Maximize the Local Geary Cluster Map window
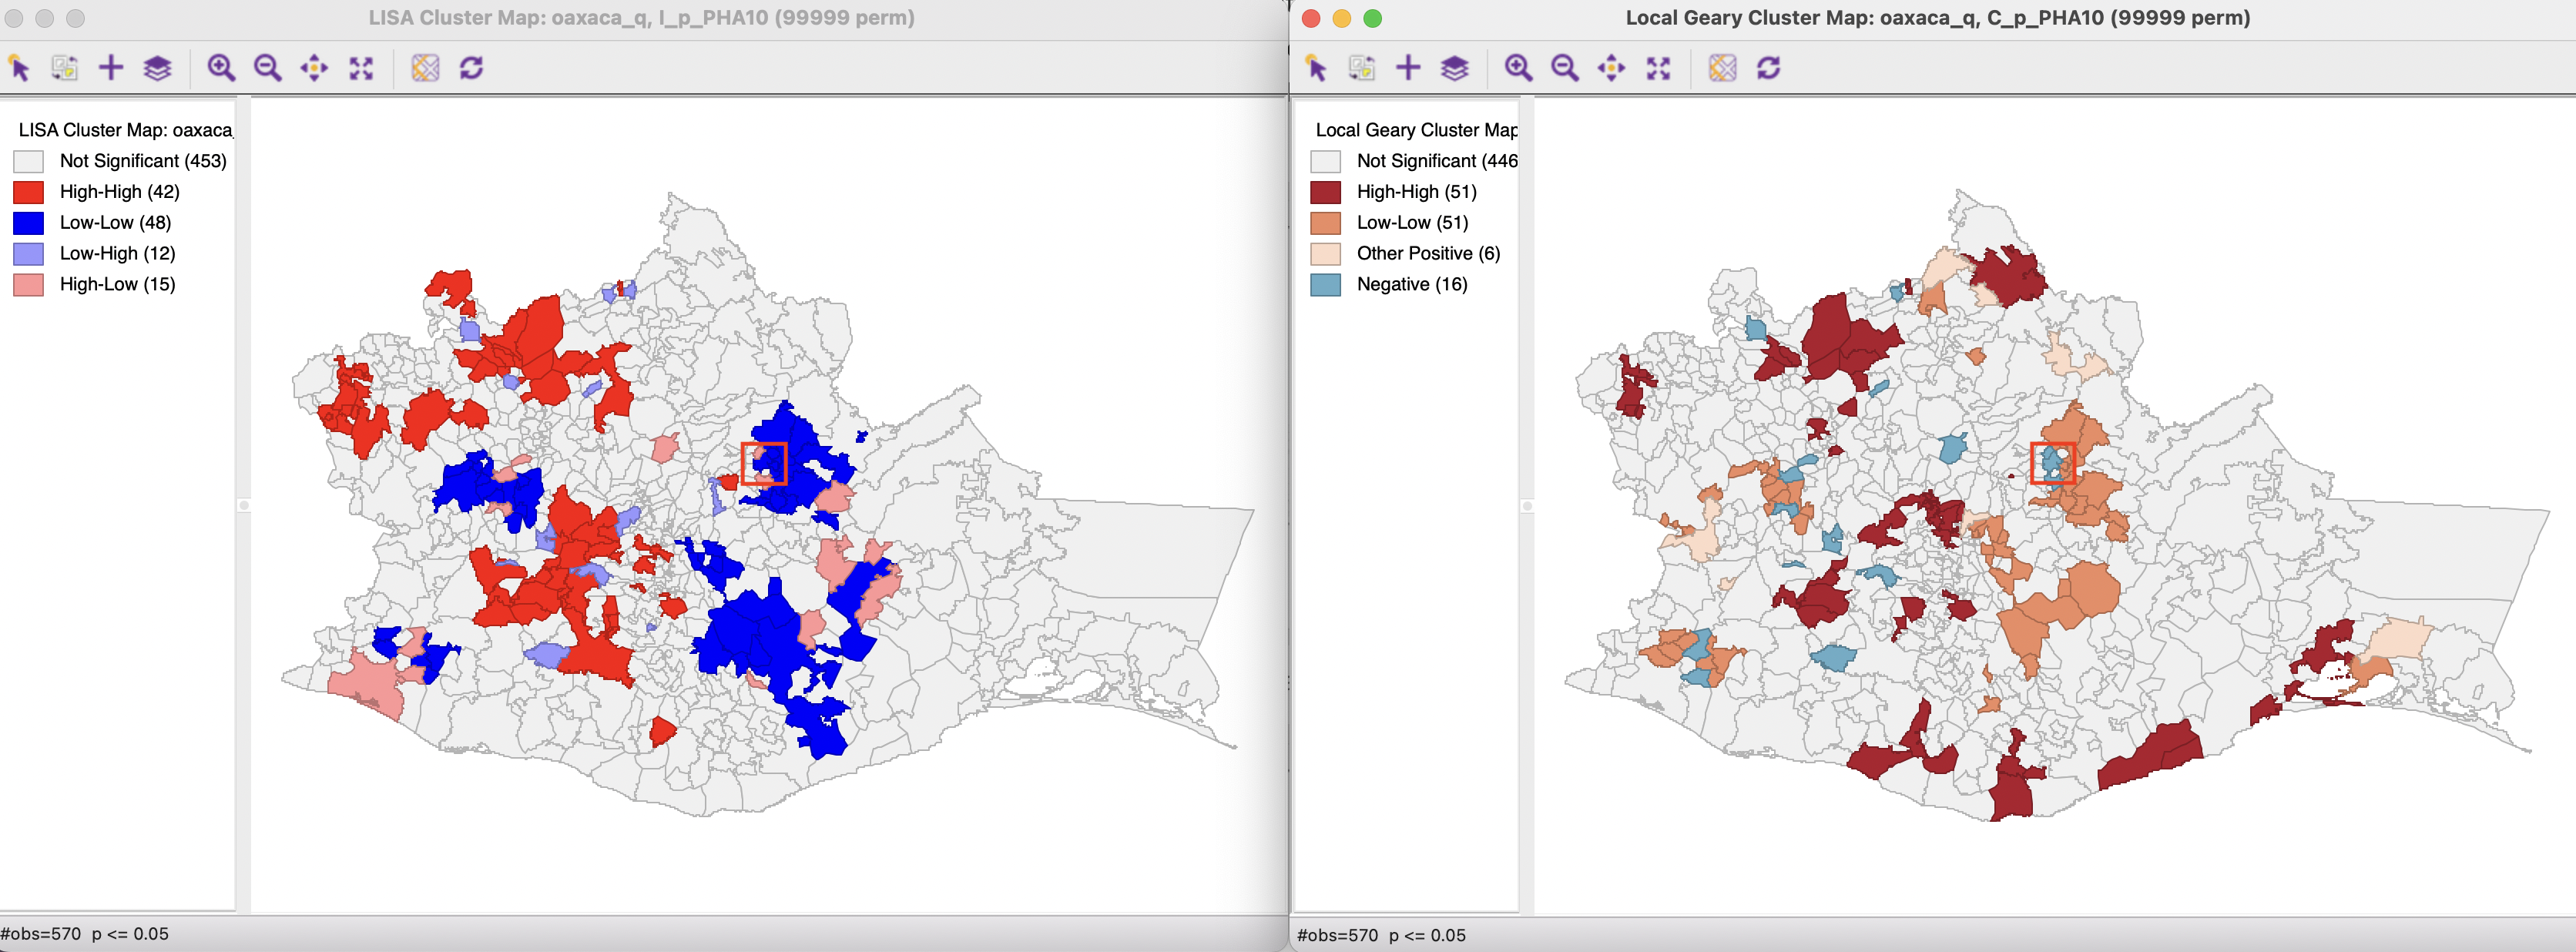 pyautogui.click(x=1373, y=18)
